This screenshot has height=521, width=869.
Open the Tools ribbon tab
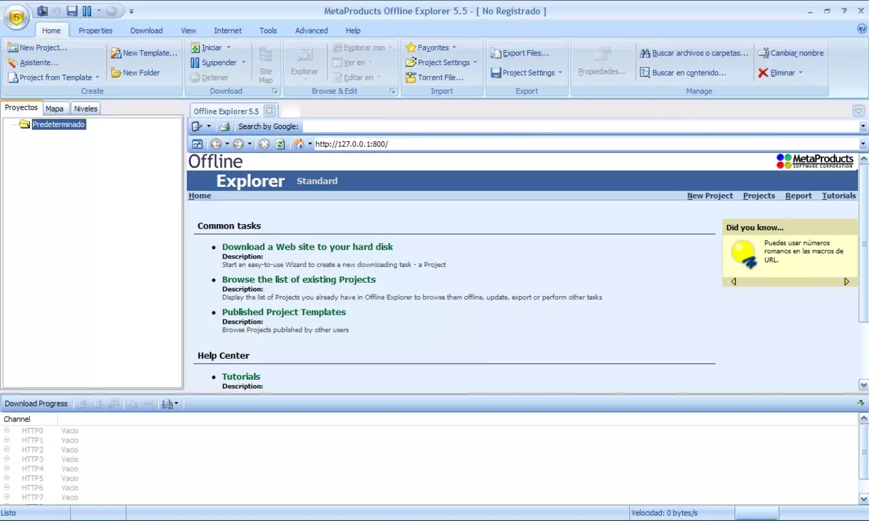click(x=268, y=31)
